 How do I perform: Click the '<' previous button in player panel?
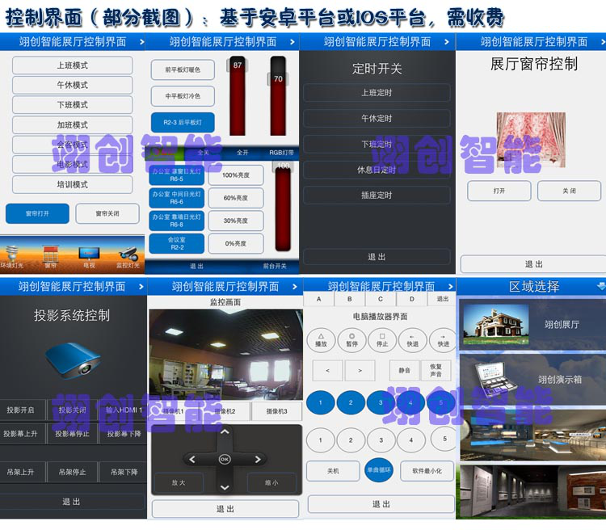(x=328, y=370)
